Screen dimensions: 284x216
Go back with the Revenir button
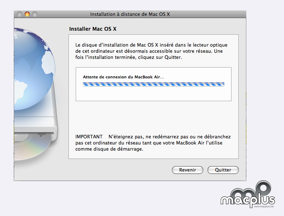[188, 170]
